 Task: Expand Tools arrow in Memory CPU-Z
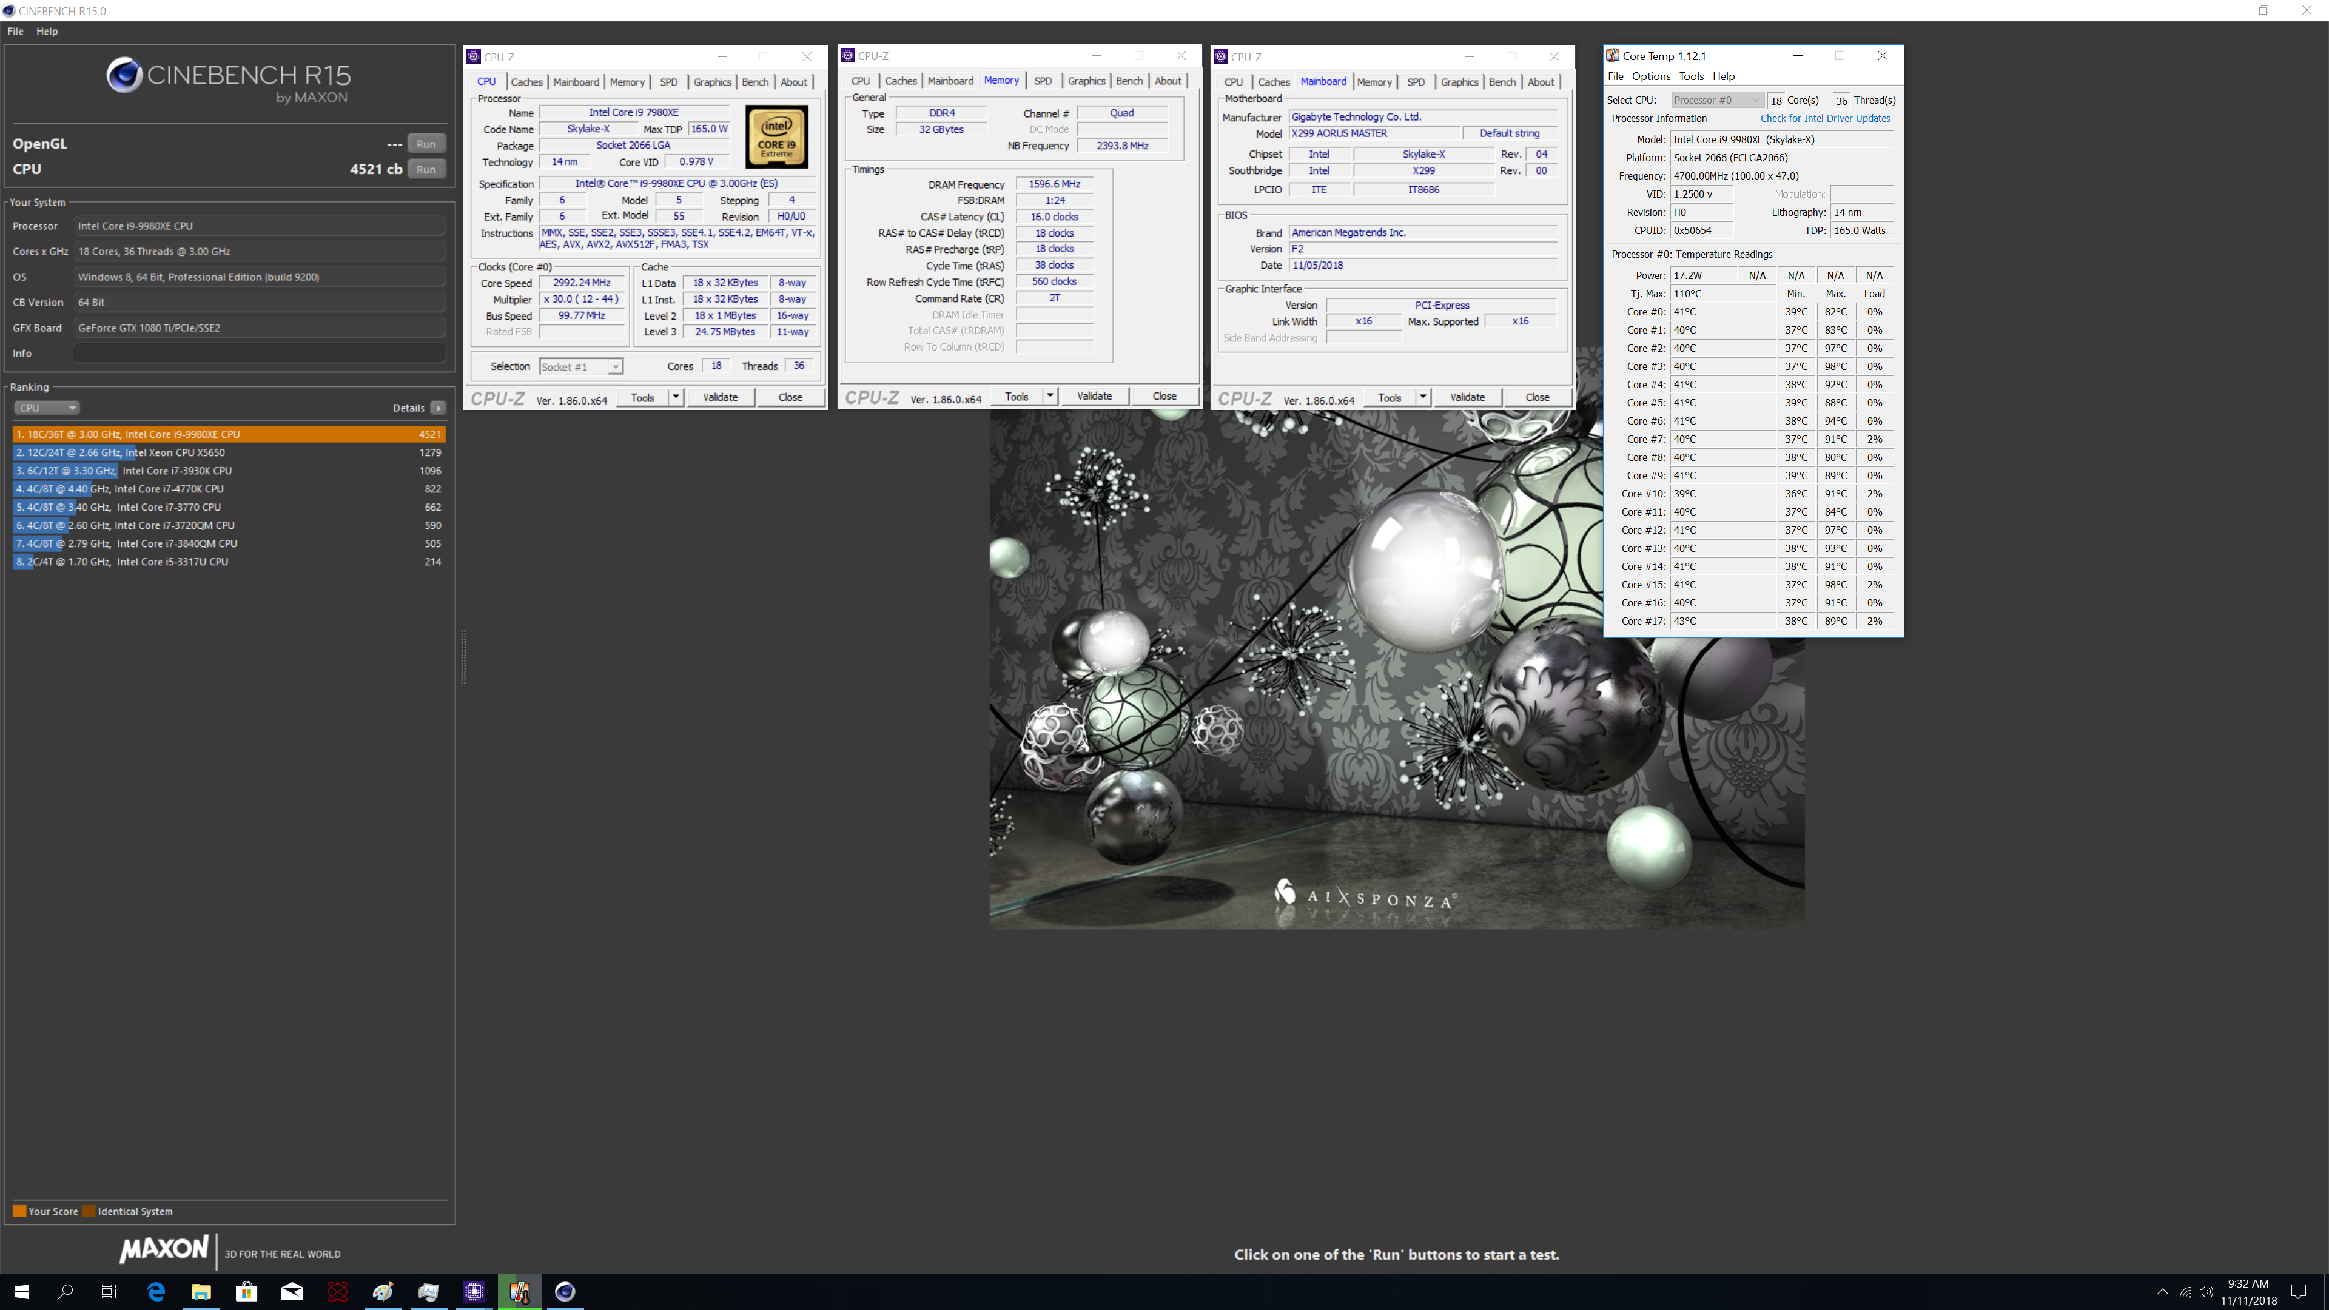click(x=1050, y=396)
